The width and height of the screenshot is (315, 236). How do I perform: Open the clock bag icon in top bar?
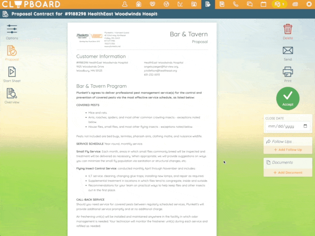[139, 4]
